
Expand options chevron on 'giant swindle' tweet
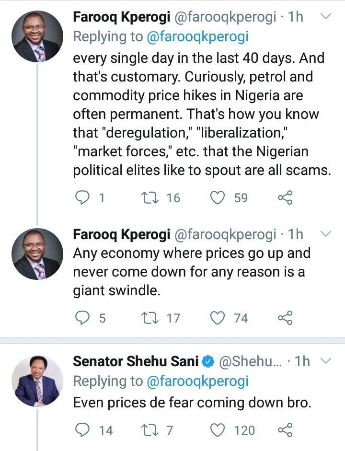click(x=325, y=234)
